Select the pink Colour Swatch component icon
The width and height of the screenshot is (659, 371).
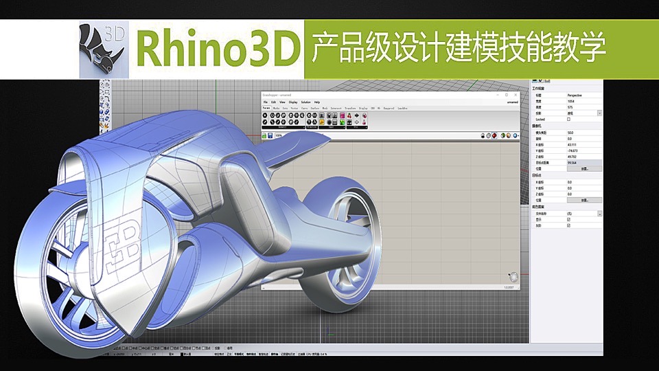[x=343, y=115]
